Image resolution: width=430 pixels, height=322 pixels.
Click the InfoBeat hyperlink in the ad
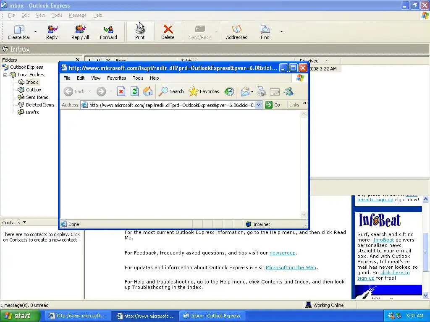[383, 240]
